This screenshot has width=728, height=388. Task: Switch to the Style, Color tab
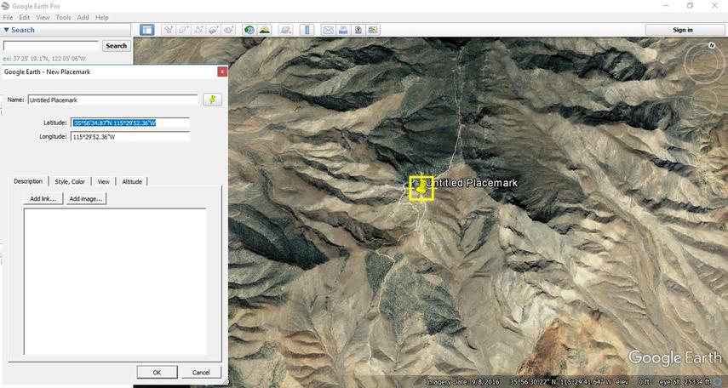(x=70, y=181)
